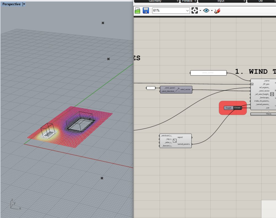
Task: Click the Perspective viewport title
Action: point(11,4)
